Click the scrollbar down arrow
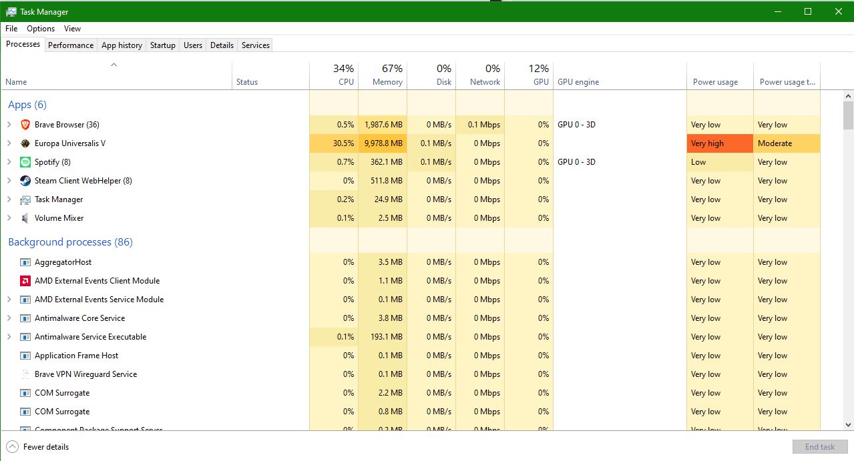The width and height of the screenshot is (854, 461). click(x=848, y=424)
